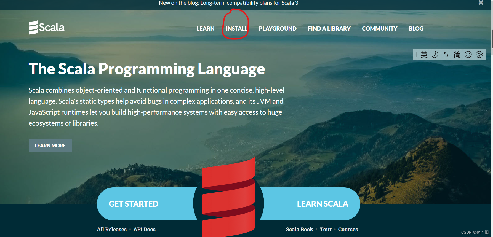Click the heading "The Scala Programming Language"
493x237 pixels.
[147, 69]
